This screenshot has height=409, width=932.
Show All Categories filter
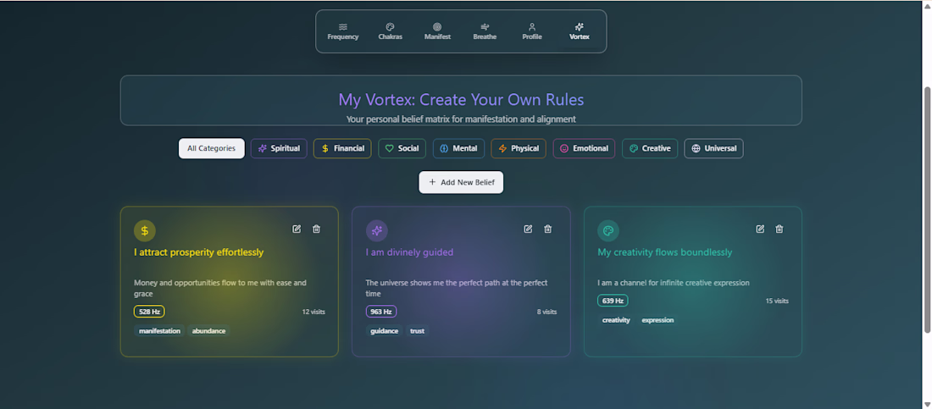pos(212,149)
